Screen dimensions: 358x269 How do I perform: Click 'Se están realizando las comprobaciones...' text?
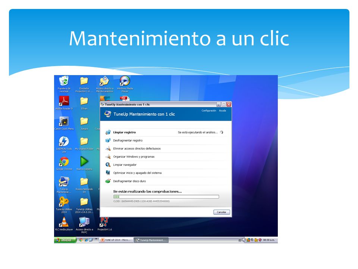click(x=148, y=191)
